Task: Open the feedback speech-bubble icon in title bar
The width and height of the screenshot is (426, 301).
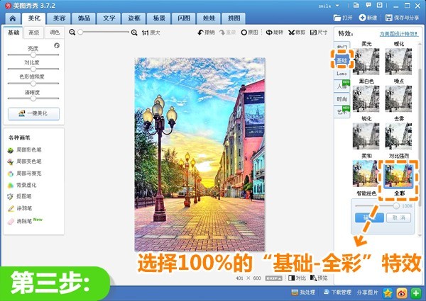Action: (368, 5)
